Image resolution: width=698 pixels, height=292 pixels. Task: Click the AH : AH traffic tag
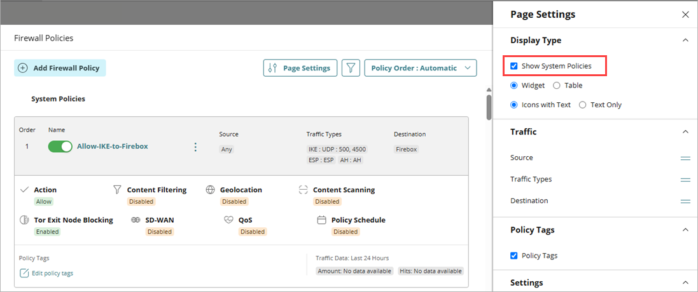[x=351, y=160]
